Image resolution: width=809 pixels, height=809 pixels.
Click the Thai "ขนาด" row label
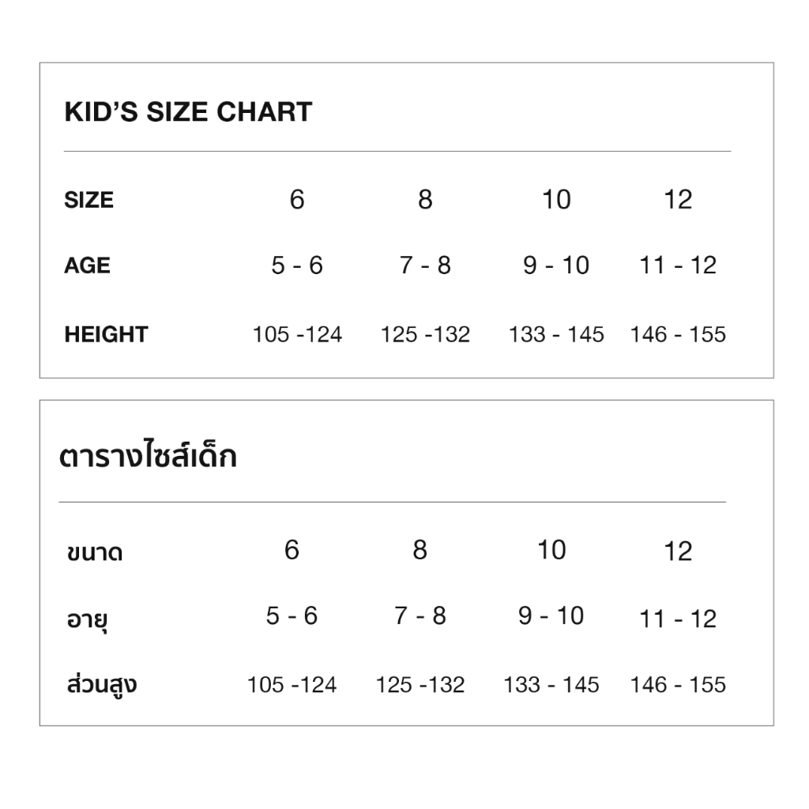[x=95, y=552]
